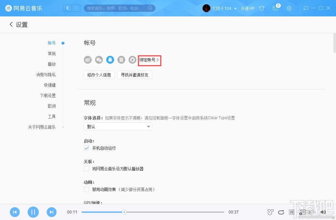Switch to the 下载设置 section
Image resolution: width=336 pixels, height=220 pixels.
[48, 96]
